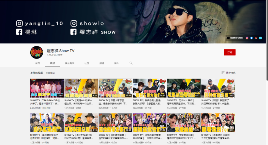The height and width of the screenshot is (145, 268).
Task: Click the '25万次观看・1个月前' video info
Action: (x=108, y=108)
